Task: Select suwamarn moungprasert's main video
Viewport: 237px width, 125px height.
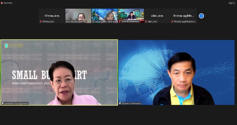Action: pyautogui.click(x=59, y=72)
